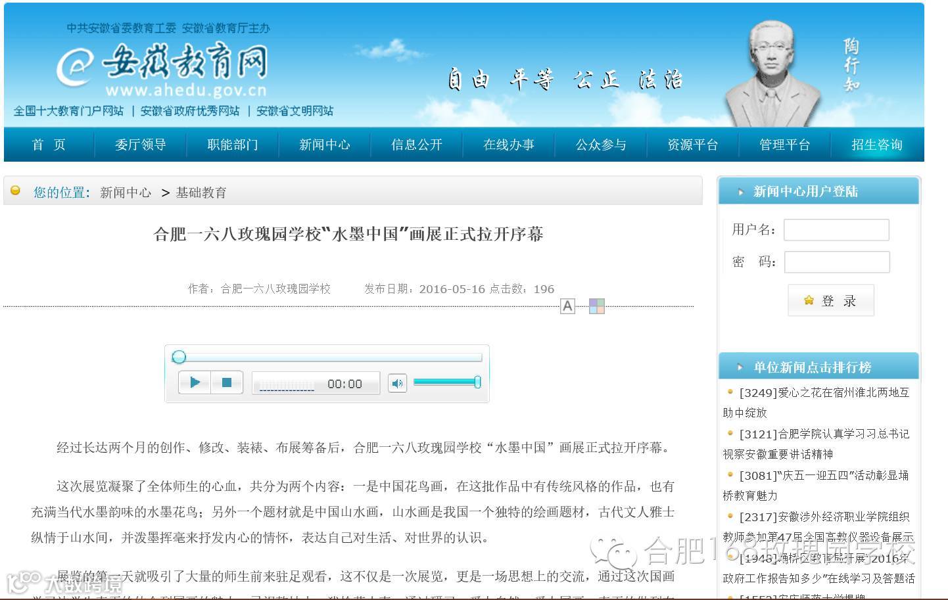Stop the audio playback
Screen dimensions: 948x600
(x=227, y=382)
